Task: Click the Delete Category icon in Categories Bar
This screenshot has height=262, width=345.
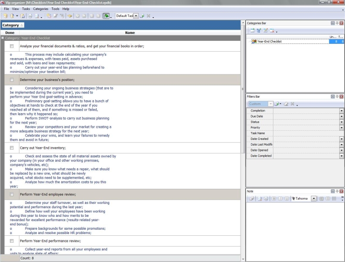Action: pos(272,31)
